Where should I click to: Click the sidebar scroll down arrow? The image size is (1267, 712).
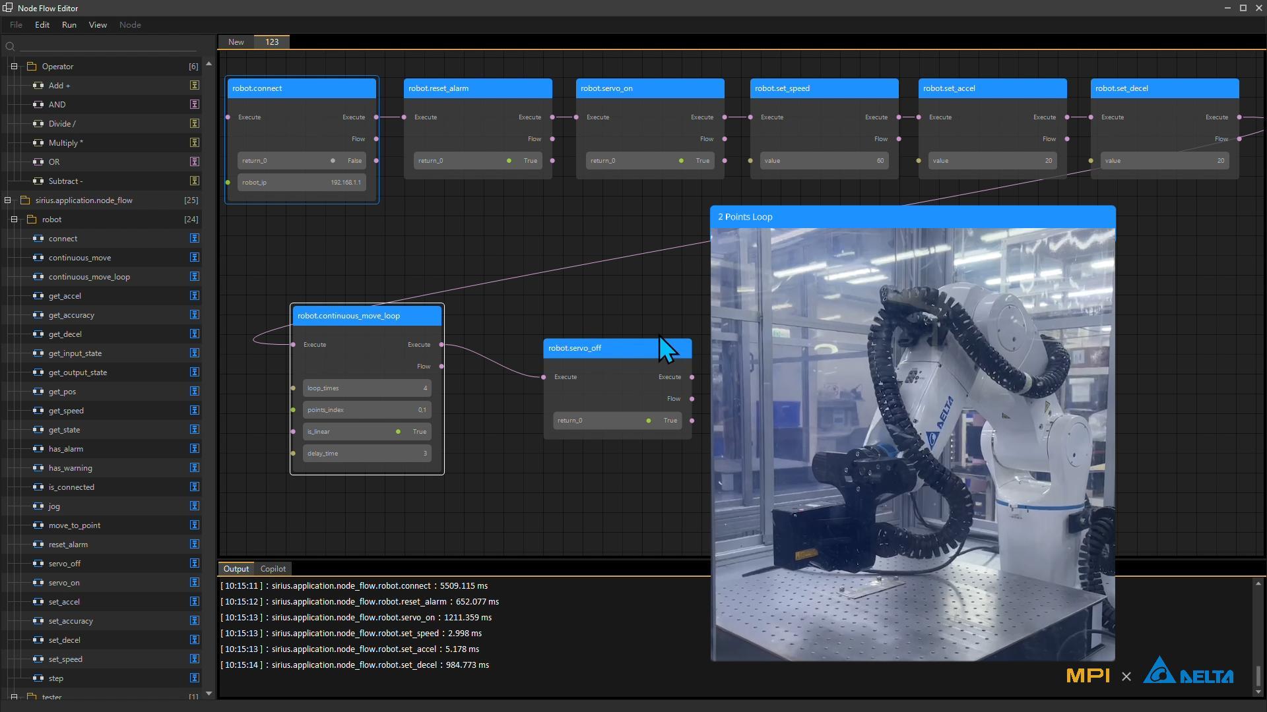click(x=209, y=694)
